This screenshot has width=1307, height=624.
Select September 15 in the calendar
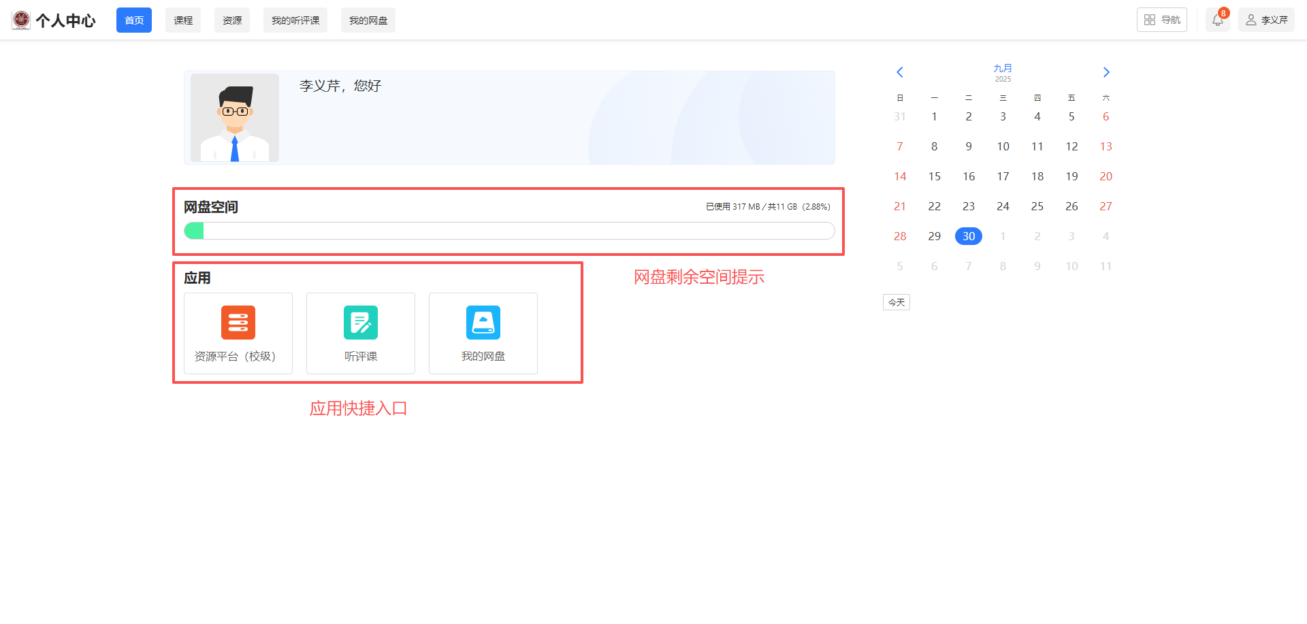pyautogui.click(x=934, y=176)
